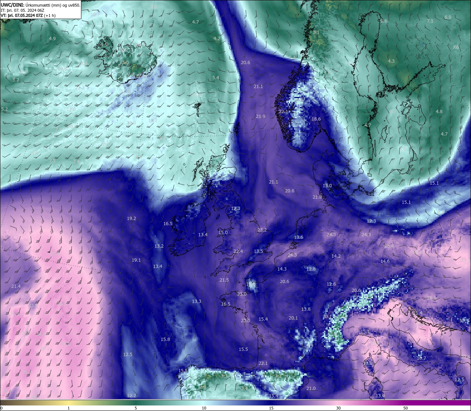Click the 13.2 value southwest of Ireland
The width and height of the screenshot is (471, 411).
click(x=159, y=246)
